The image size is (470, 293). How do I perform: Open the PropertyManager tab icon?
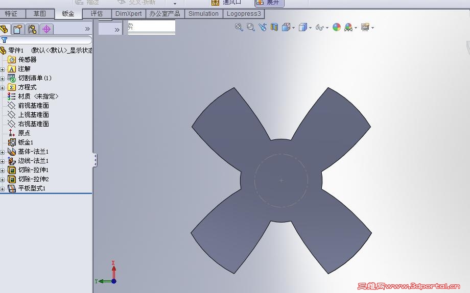18,29
